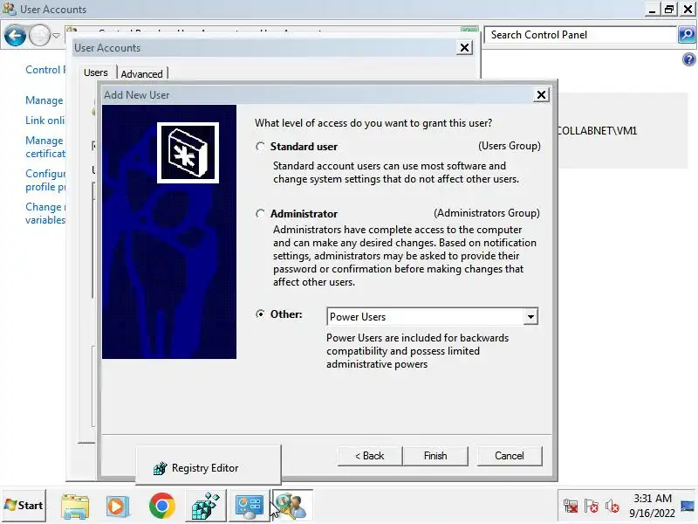
Task: Click the search magnifier icon
Action: pos(687,34)
